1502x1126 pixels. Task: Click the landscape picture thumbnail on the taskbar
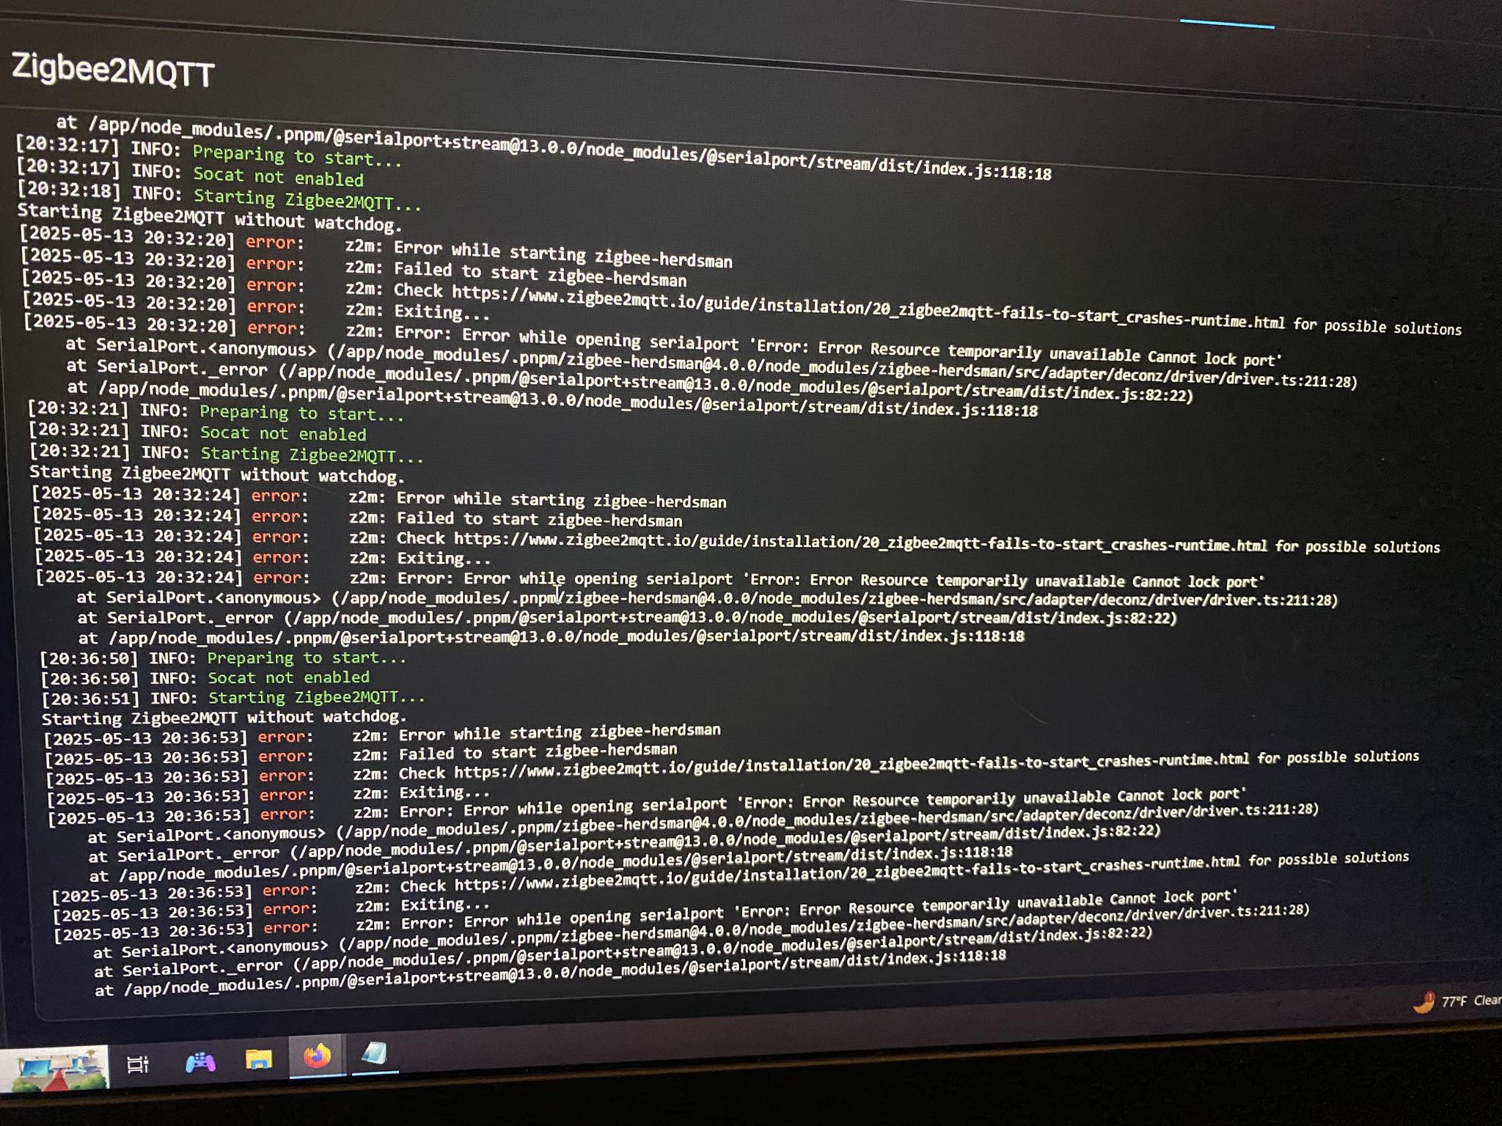coord(55,1067)
